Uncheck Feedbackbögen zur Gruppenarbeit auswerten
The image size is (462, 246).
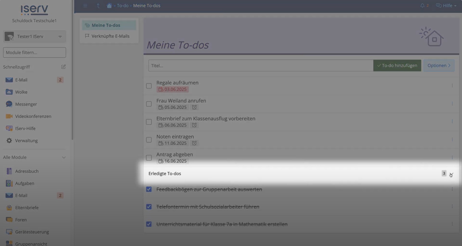point(149,189)
